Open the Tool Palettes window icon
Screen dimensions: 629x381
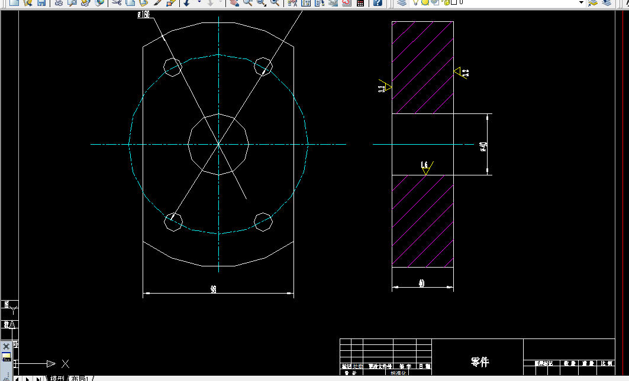pyautogui.click(x=320, y=2)
